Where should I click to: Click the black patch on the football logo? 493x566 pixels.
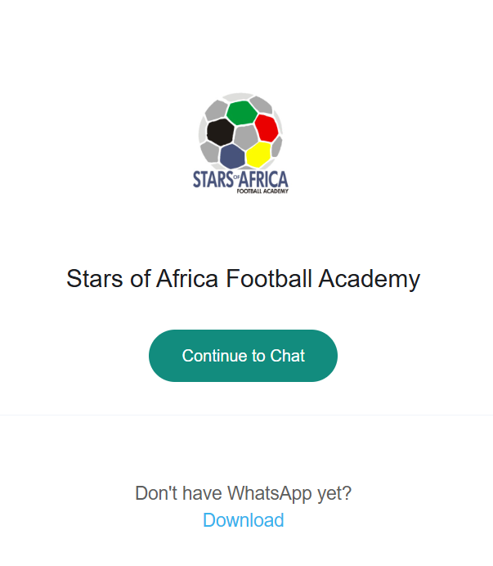[x=220, y=132]
